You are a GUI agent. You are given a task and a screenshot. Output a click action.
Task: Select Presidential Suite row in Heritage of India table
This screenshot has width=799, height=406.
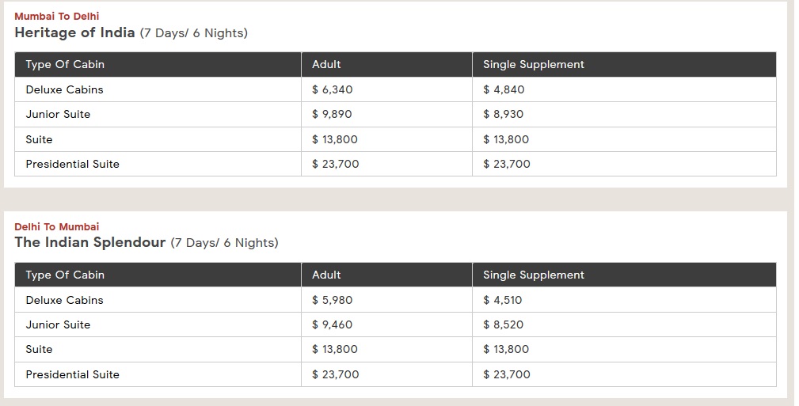click(72, 164)
